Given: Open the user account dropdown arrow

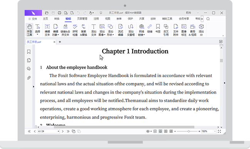Looking at the screenshot, I should pos(198,13).
